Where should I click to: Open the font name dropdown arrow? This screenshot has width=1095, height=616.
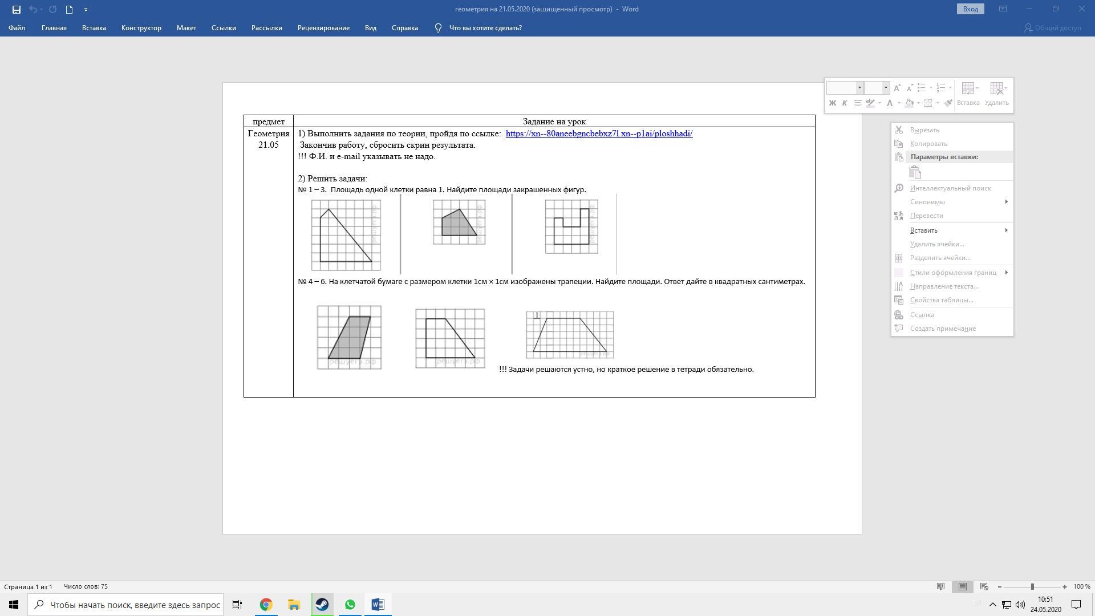coord(859,88)
